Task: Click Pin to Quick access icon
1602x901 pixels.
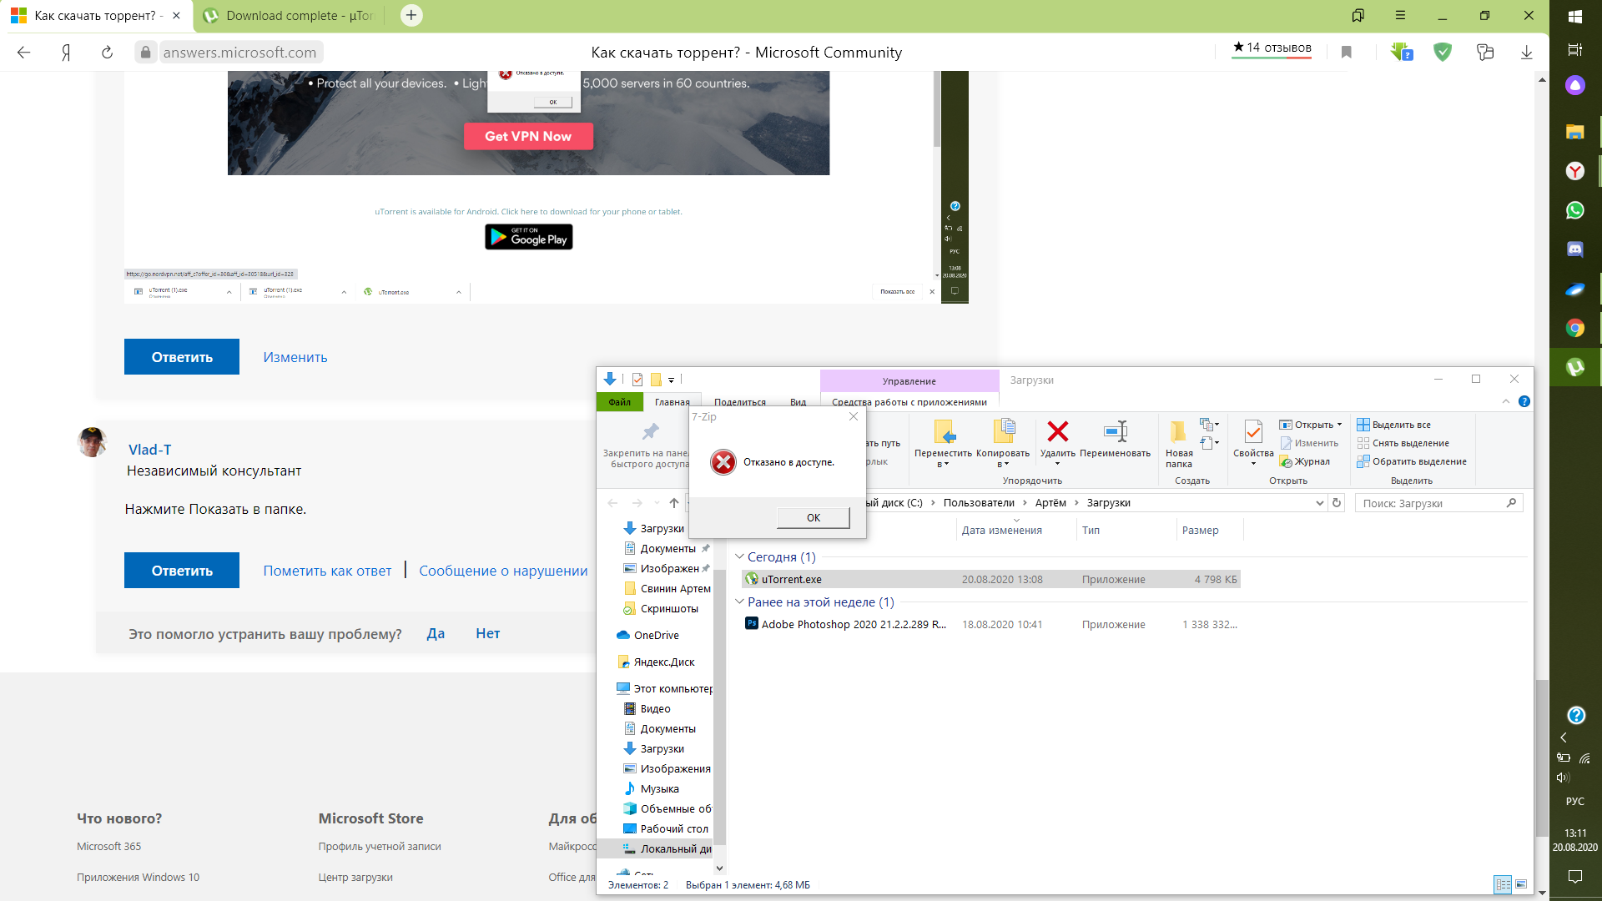Action: click(650, 431)
